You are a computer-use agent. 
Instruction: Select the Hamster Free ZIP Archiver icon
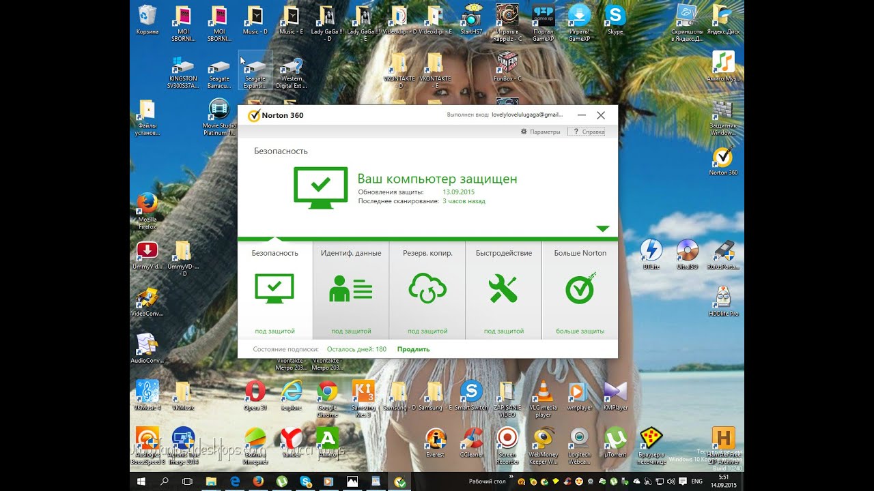(x=723, y=445)
